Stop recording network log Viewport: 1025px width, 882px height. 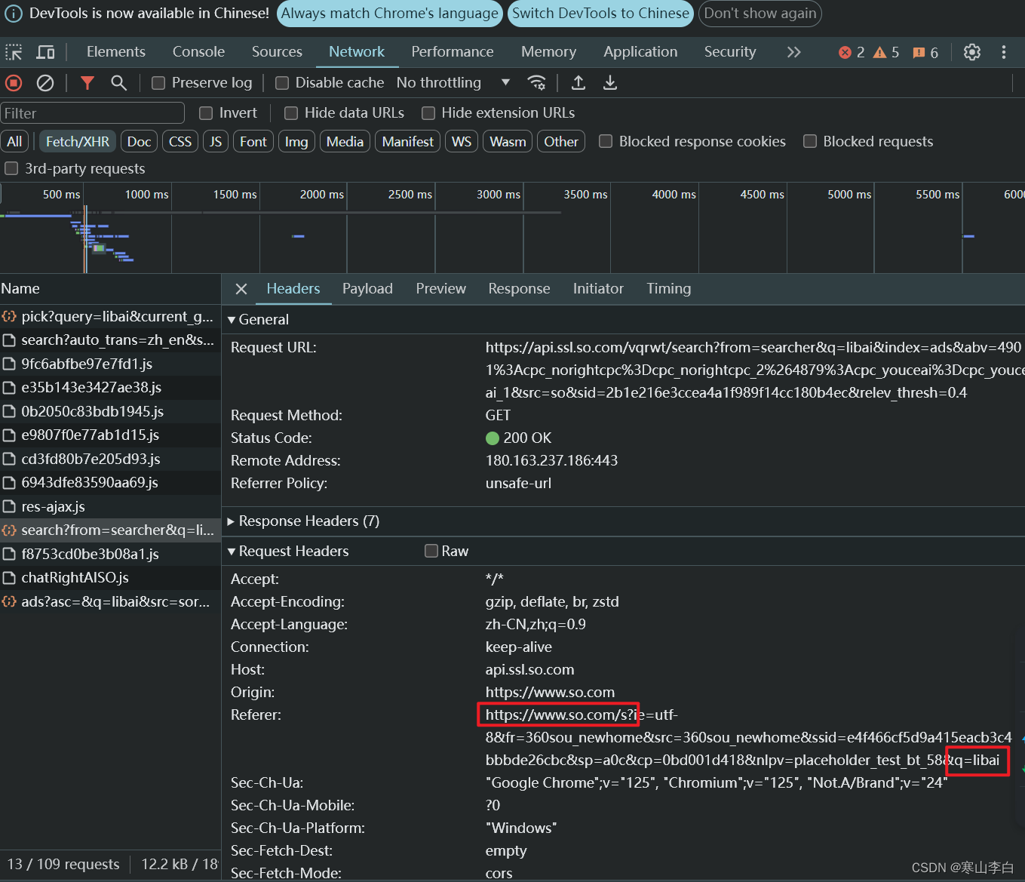click(14, 83)
